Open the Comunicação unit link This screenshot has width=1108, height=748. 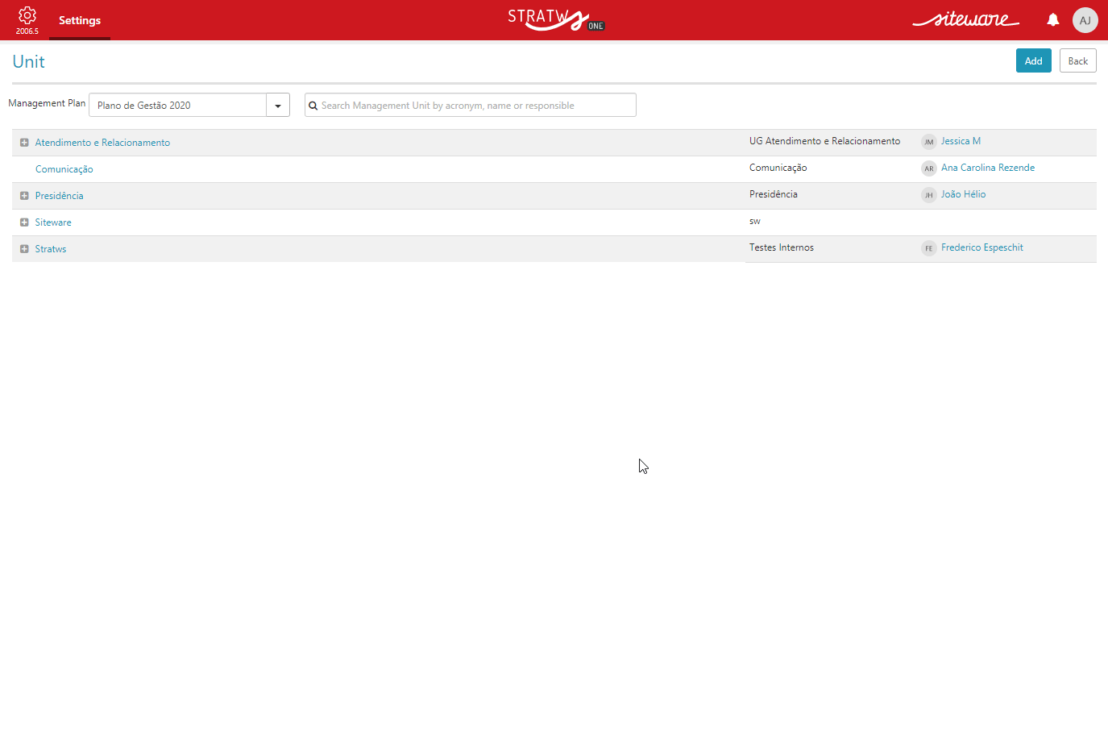pyautogui.click(x=64, y=169)
